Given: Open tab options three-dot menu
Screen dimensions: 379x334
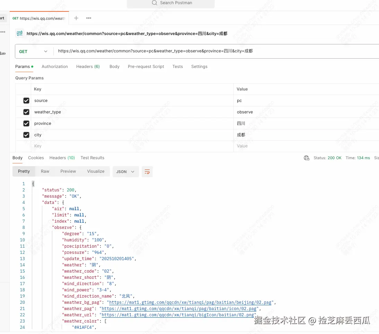Looking at the screenshot, I should [89, 18].
